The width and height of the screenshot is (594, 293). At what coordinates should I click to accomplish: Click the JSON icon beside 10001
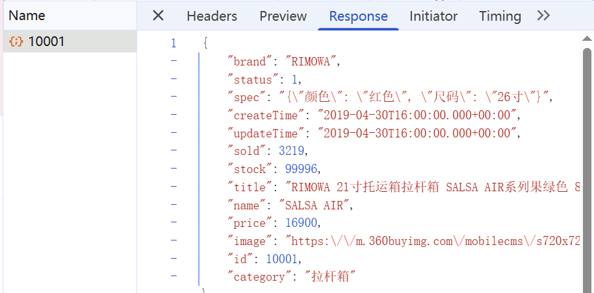(16, 41)
